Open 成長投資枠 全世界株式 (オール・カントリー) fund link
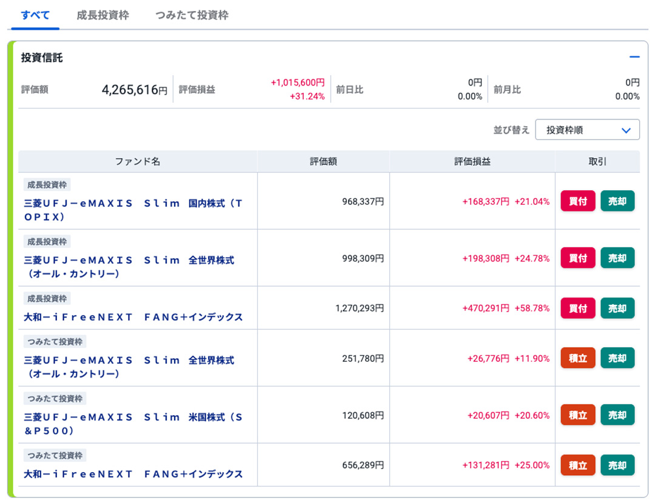Viewport: 655px width, 503px height. [x=129, y=267]
